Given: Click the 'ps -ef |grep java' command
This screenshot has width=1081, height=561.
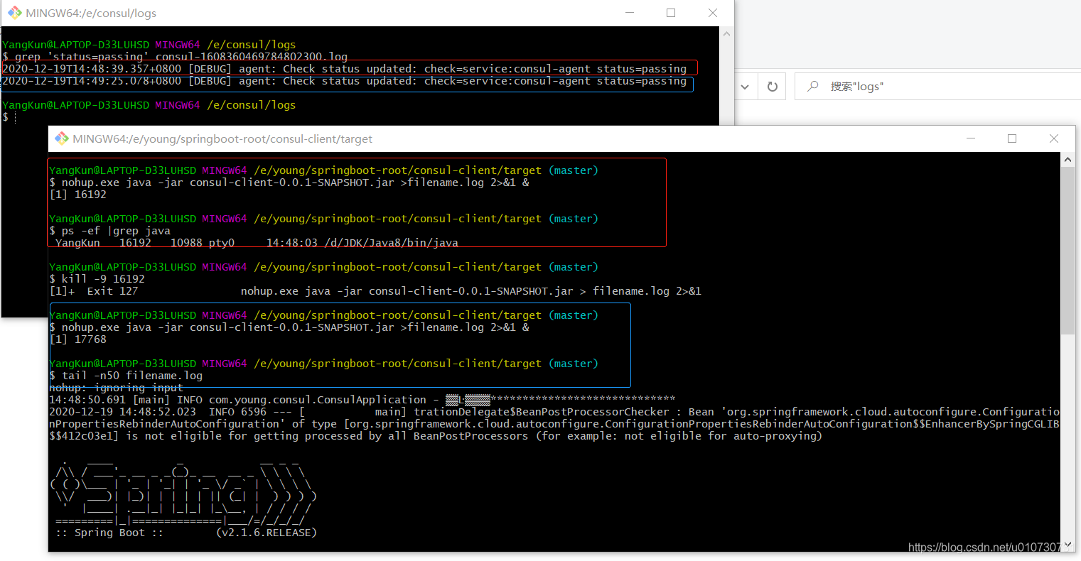Looking at the screenshot, I should point(110,231).
